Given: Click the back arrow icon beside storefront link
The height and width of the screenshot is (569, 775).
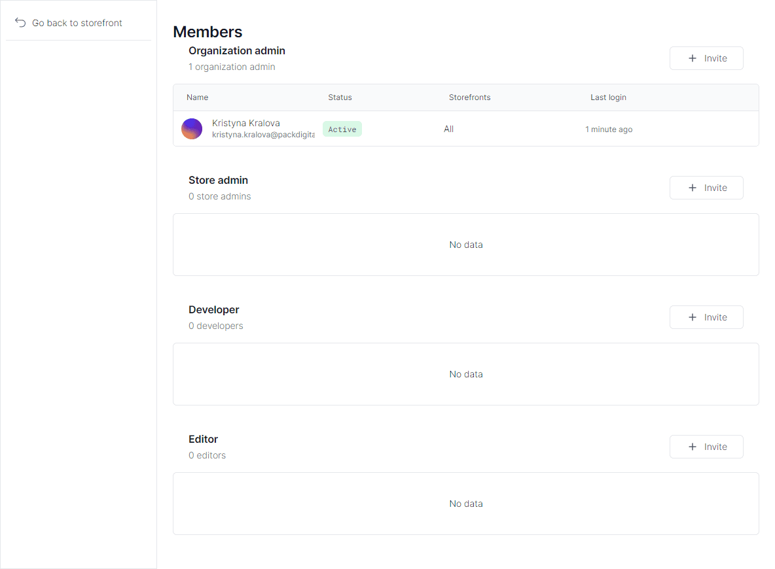Looking at the screenshot, I should [20, 23].
